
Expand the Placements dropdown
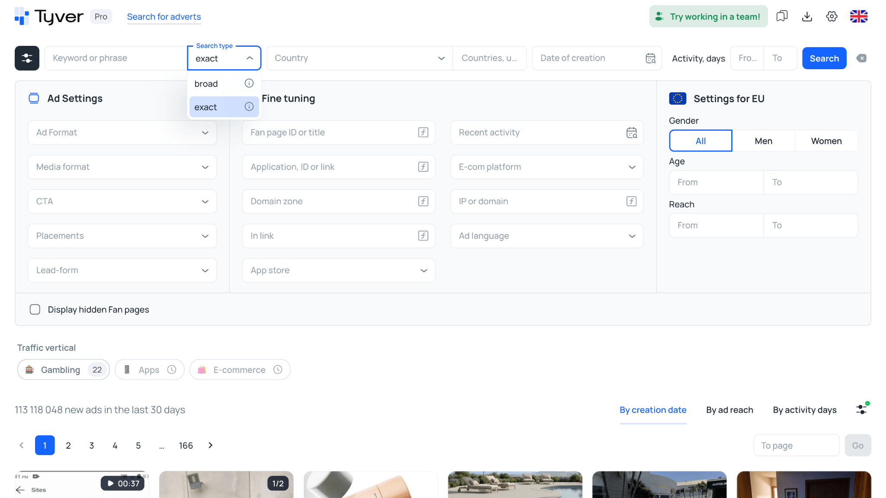122,236
